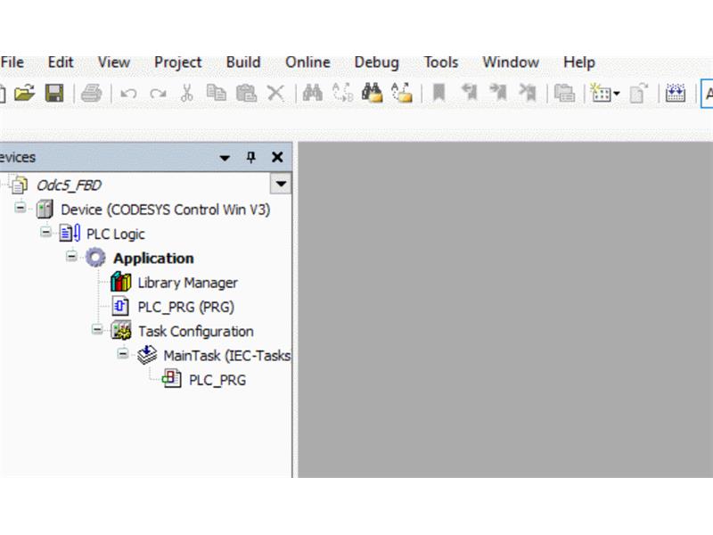
Task: Click the Application gear icon
Action: click(95, 258)
